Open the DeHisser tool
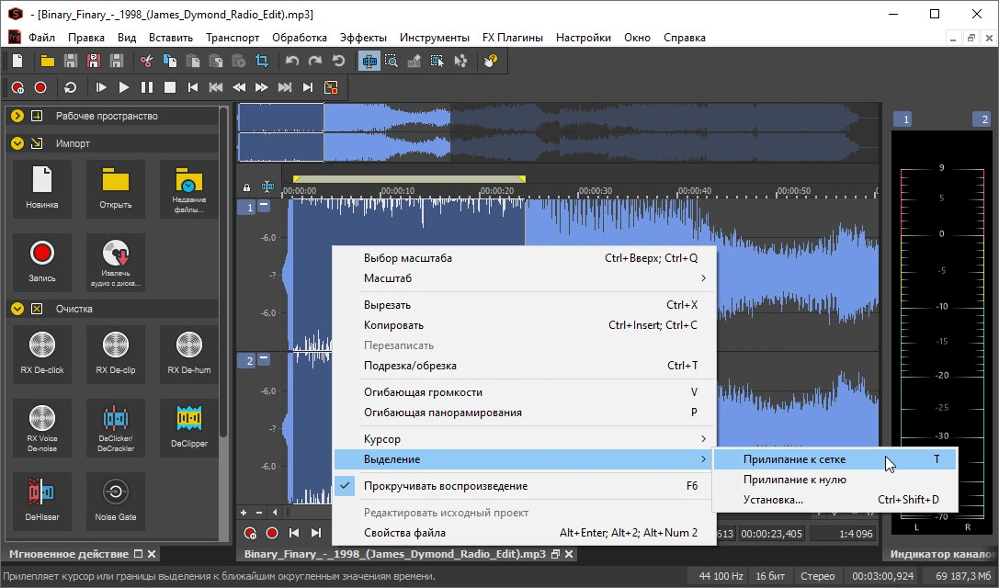Viewport: 999px width, 588px height. [42, 501]
